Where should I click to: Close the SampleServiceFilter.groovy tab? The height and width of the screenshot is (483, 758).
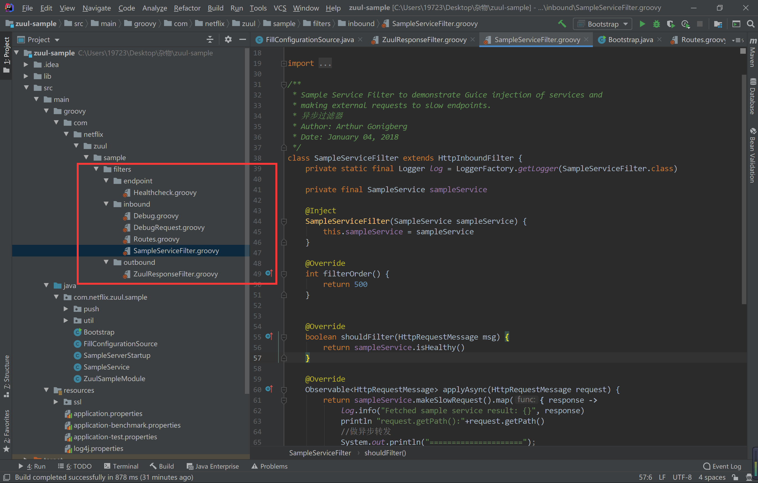point(586,39)
